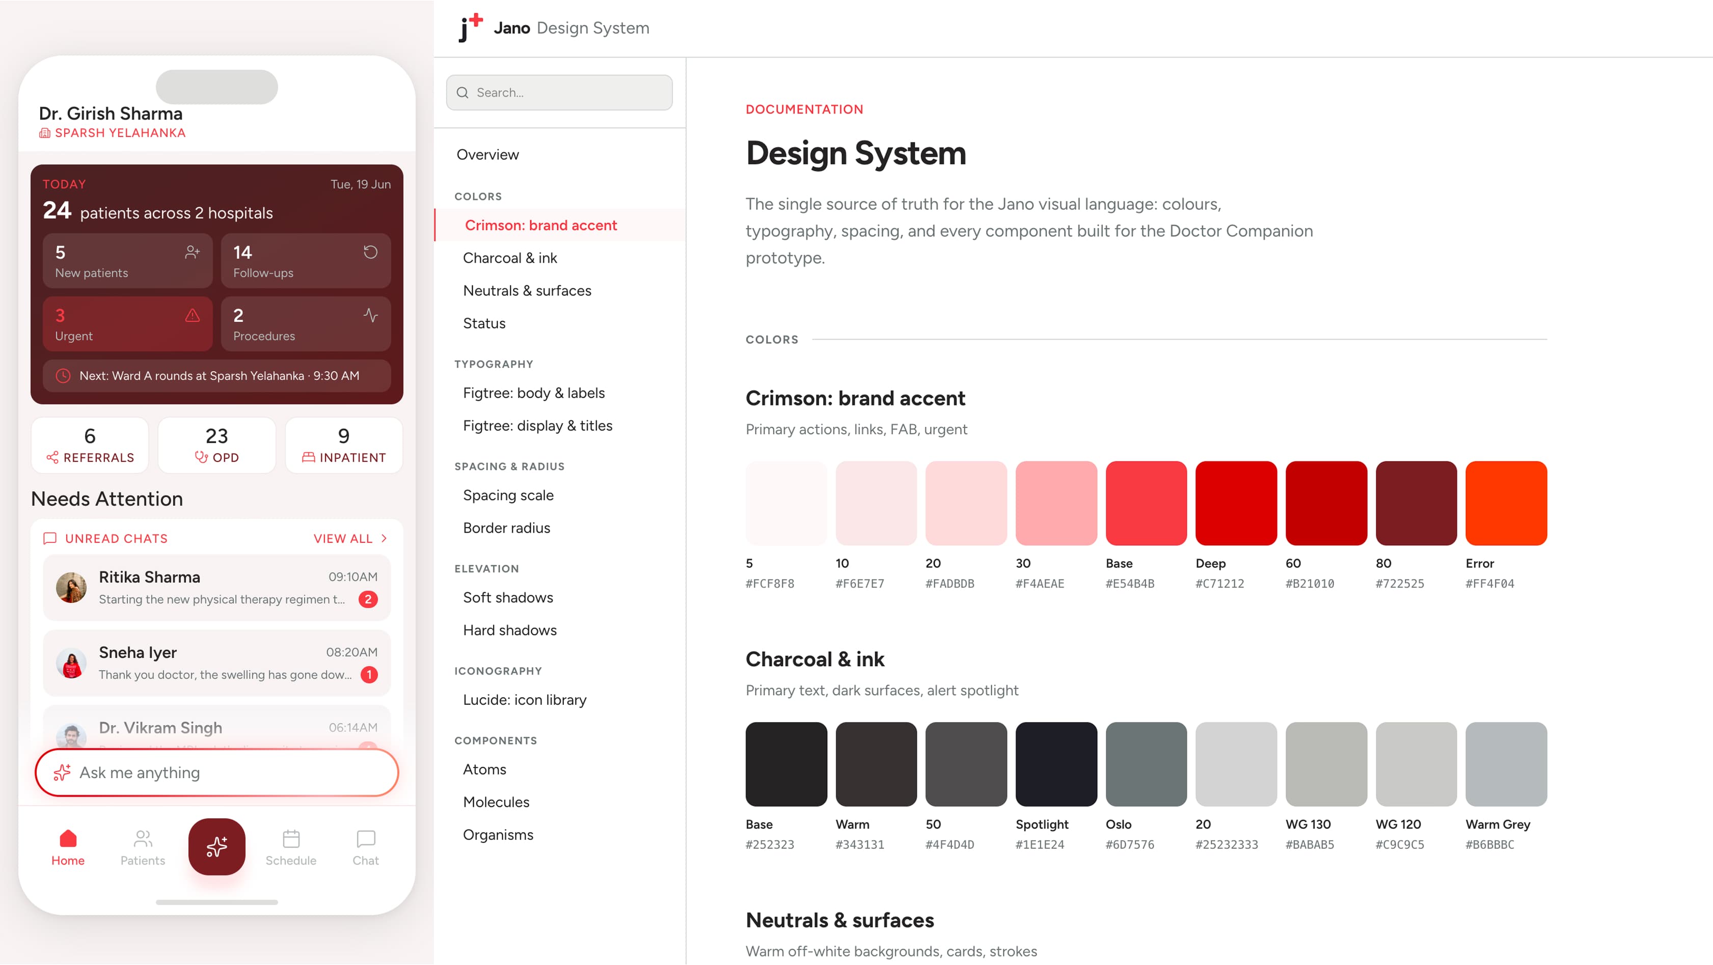Screen dimensions: 1713x965
Task: Open the Referrals card with 6
Action: 90,445
